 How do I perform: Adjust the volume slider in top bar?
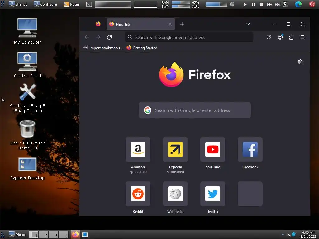click(217, 4)
